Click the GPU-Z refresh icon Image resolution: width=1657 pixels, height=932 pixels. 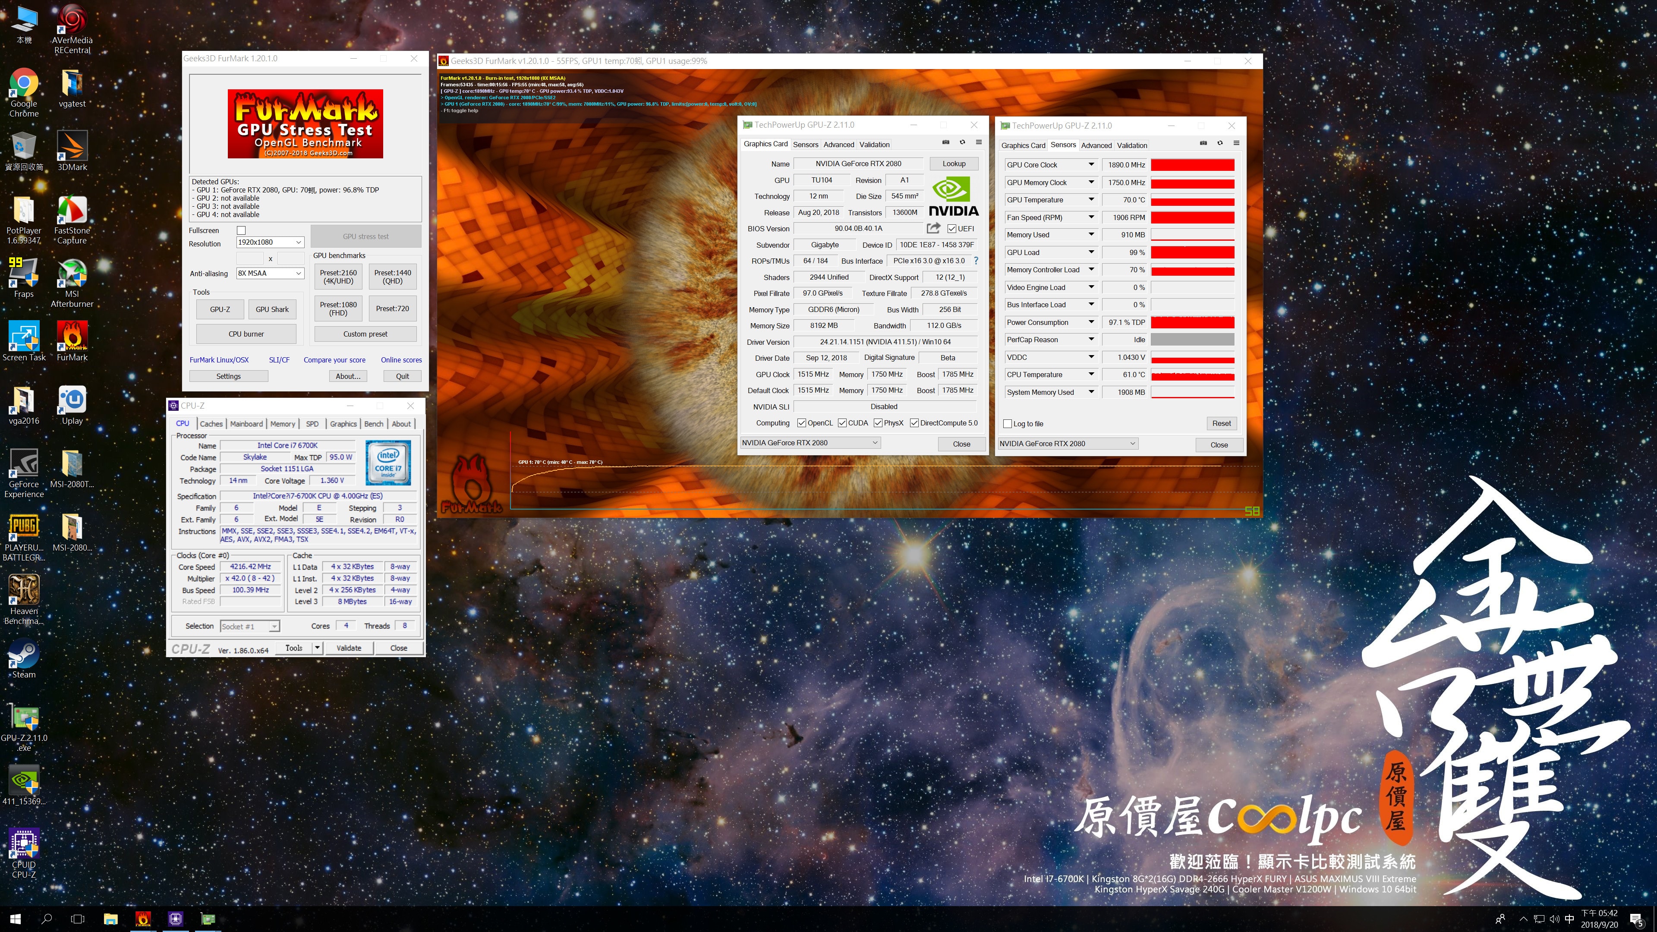click(x=962, y=142)
